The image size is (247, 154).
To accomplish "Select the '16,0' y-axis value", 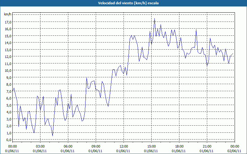I will (8, 29).
